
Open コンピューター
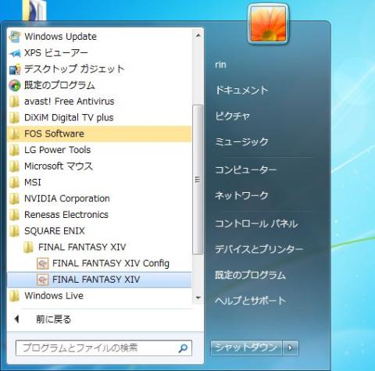pyautogui.click(x=245, y=170)
